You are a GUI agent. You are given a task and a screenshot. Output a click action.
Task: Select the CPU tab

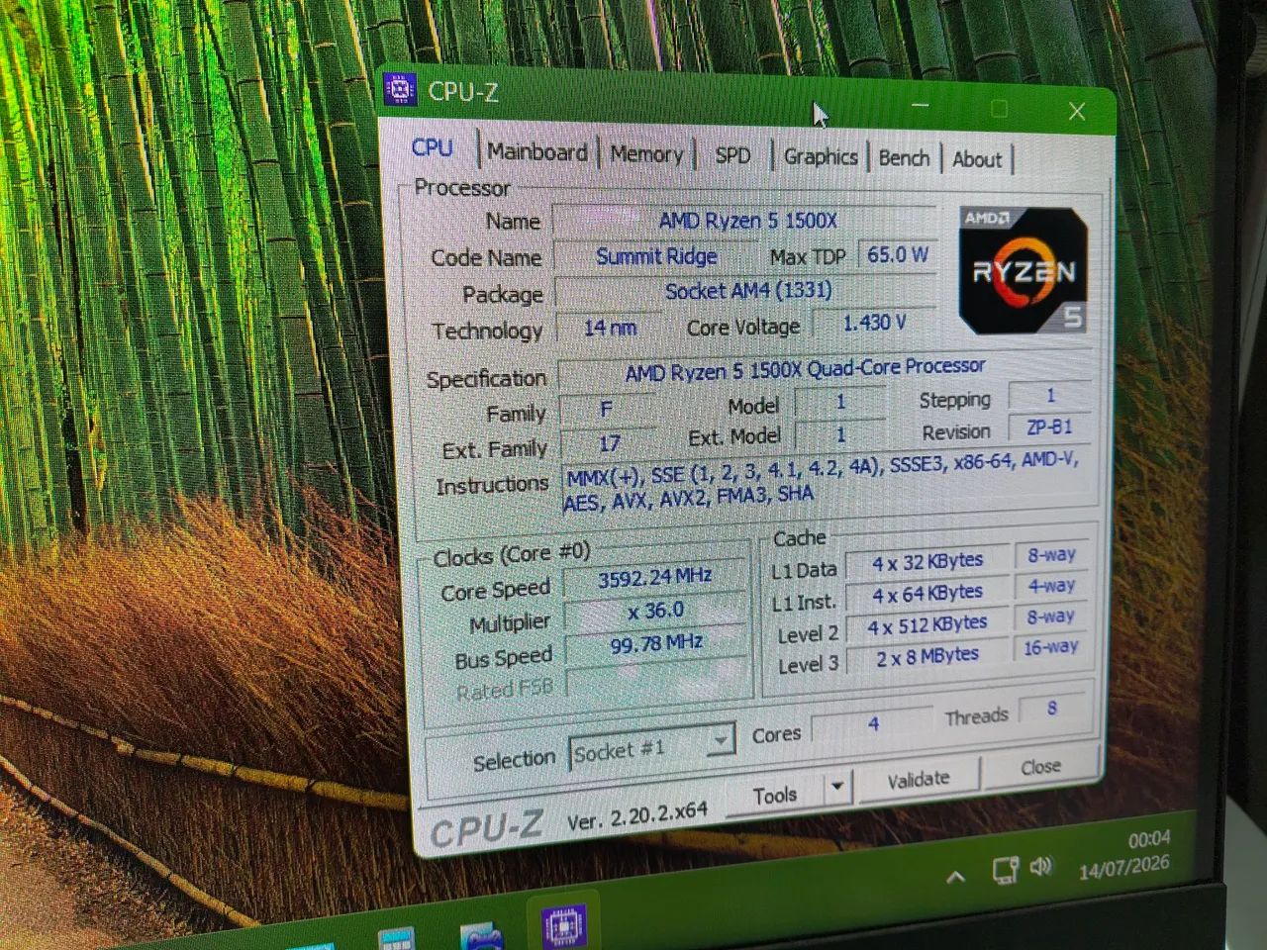(x=433, y=148)
